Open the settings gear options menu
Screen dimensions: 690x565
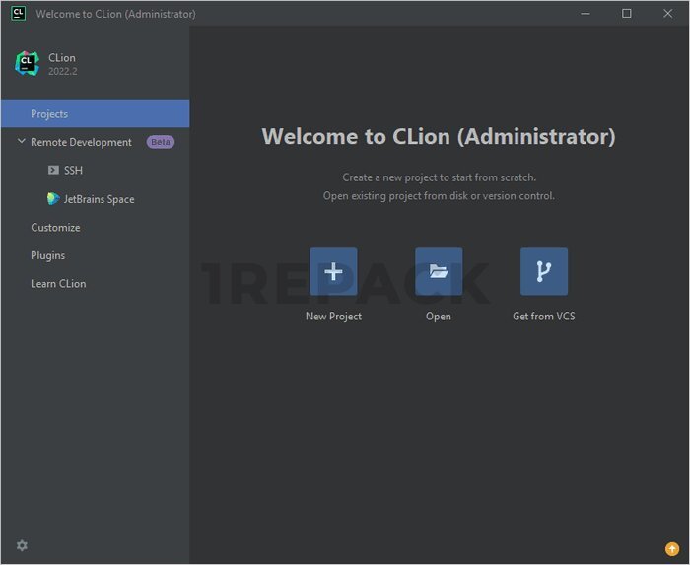(x=22, y=545)
